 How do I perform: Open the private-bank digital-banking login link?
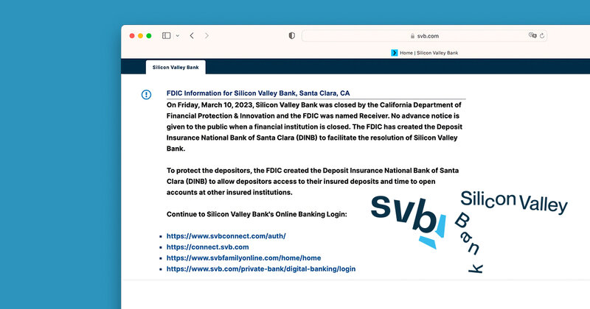tap(261, 269)
